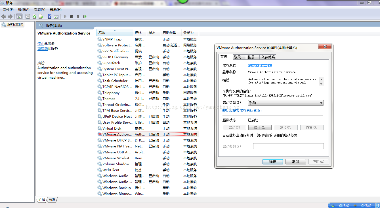Open the 文件(F) menu
Viewport: 380px width, 208px height.
pos(8,10)
